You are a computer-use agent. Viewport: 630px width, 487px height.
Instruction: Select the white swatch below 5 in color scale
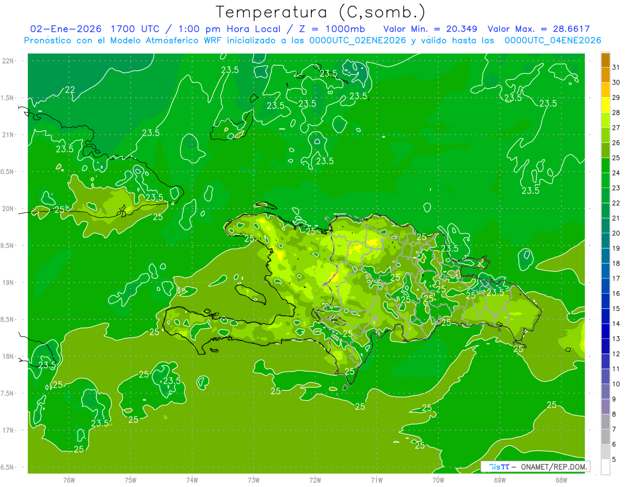tap(605, 467)
